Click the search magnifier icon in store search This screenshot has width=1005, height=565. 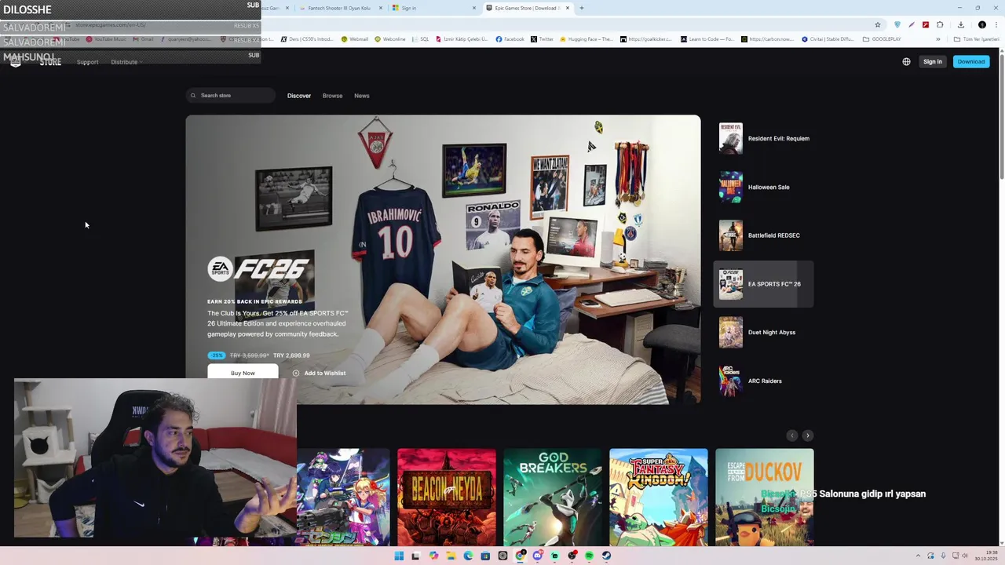pos(193,96)
